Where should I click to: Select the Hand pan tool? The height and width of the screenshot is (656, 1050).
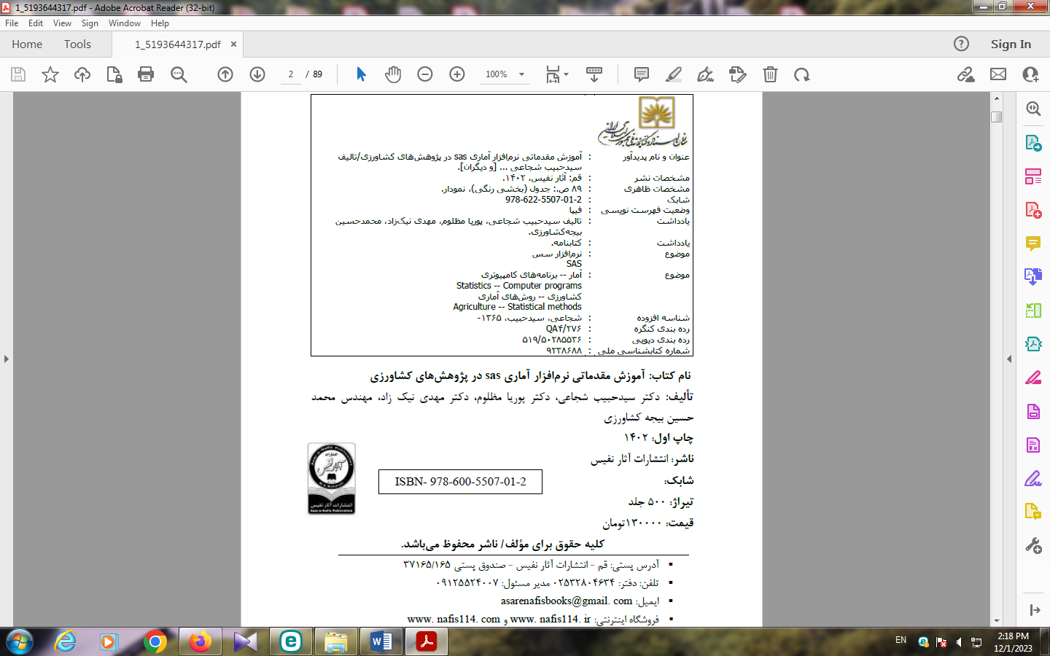pyautogui.click(x=393, y=74)
